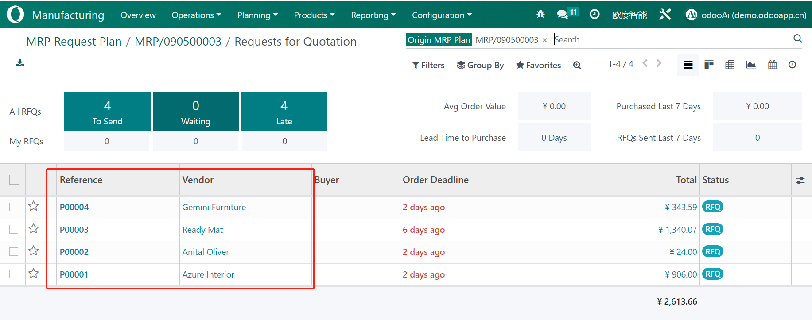Click the RFQ status badge for P00003
The height and width of the screenshot is (320, 812).
713,229
